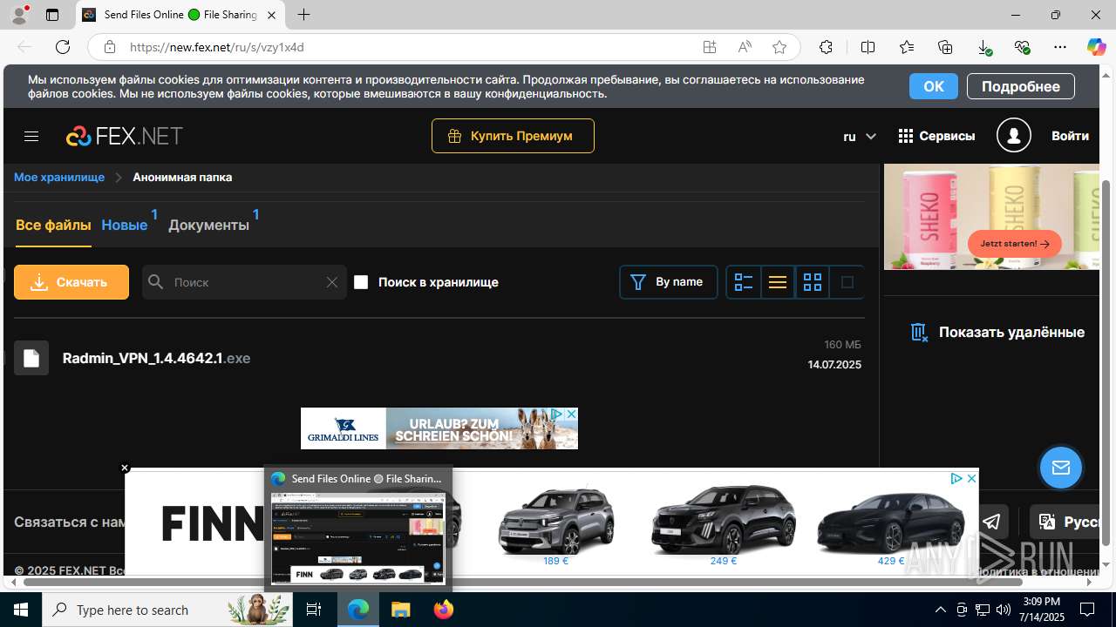The width and height of the screenshot is (1116, 627).
Task: Click Войти login link
Action: pos(1070,136)
